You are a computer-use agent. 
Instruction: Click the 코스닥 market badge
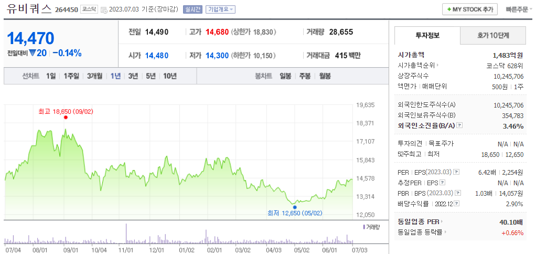(90, 9)
